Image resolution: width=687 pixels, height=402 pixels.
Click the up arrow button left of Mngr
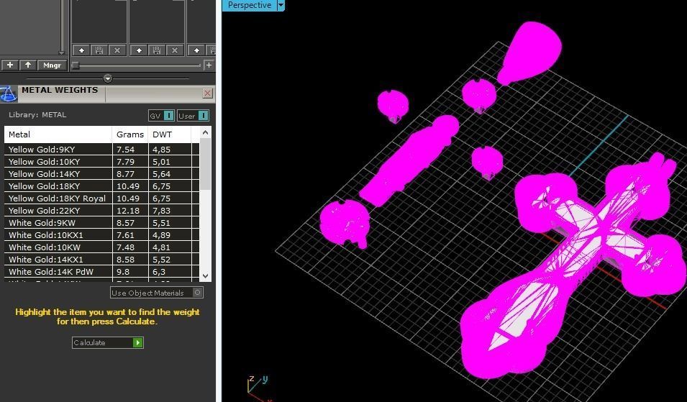pyautogui.click(x=28, y=65)
